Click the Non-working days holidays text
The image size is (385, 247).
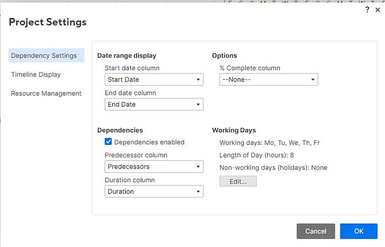(x=273, y=167)
